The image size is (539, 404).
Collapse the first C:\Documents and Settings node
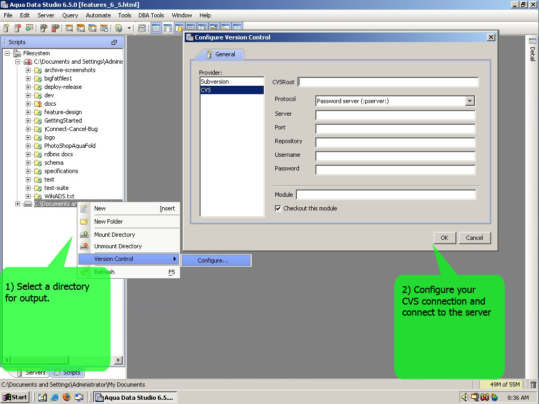[x=17, y=62]
